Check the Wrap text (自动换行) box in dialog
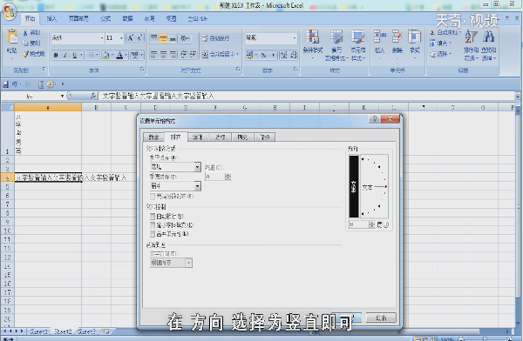Image resolution: width=523 pixels, height=341 pixels. pos(153,216)
